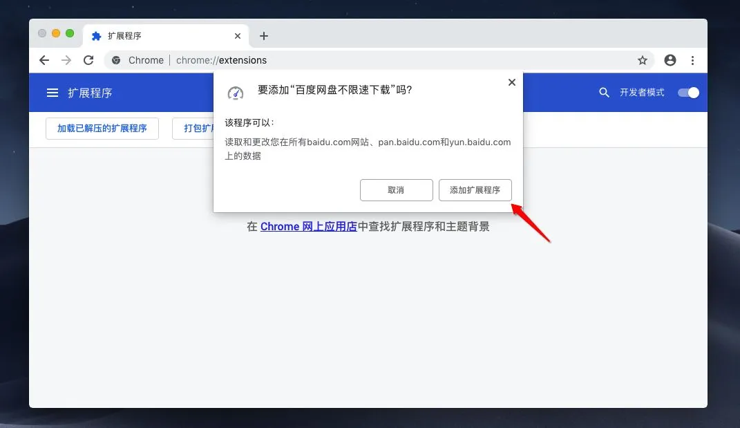The height and width of the screenshot is (428, 740).
Task: Click the partially hidden 打包扩展程序 button
Action: point(193,129)
